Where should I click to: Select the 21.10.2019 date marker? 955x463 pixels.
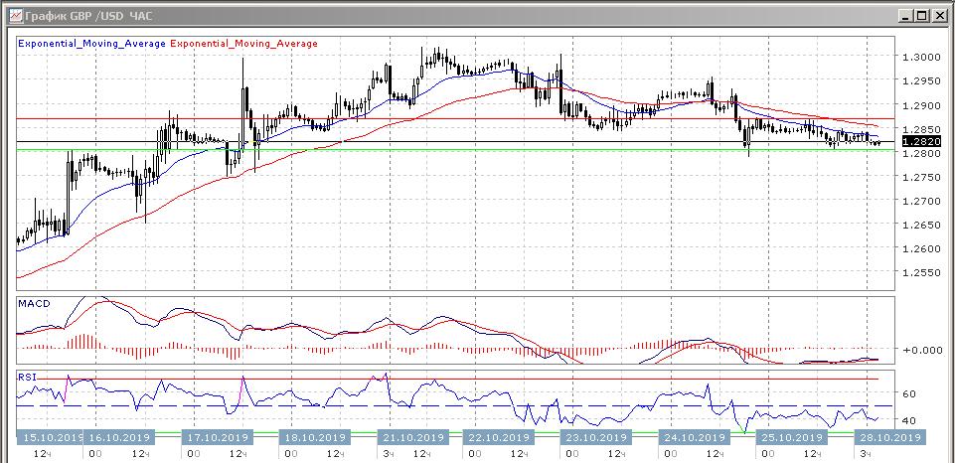pos(411,437)
